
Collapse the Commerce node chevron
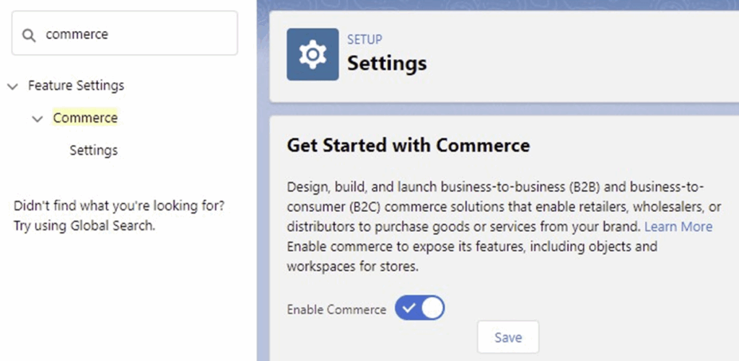(38, 118)
